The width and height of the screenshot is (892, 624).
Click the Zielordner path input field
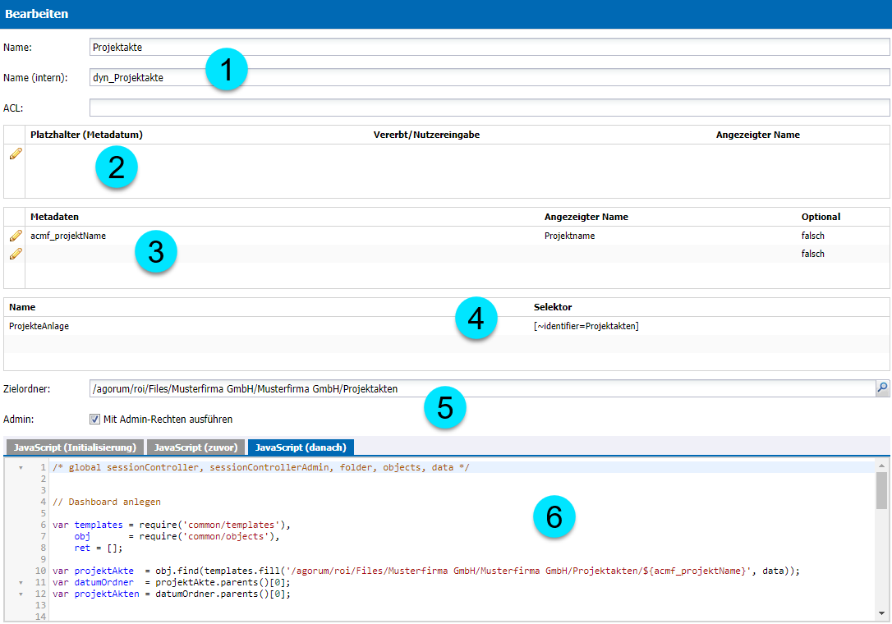[x=482, y=388]
